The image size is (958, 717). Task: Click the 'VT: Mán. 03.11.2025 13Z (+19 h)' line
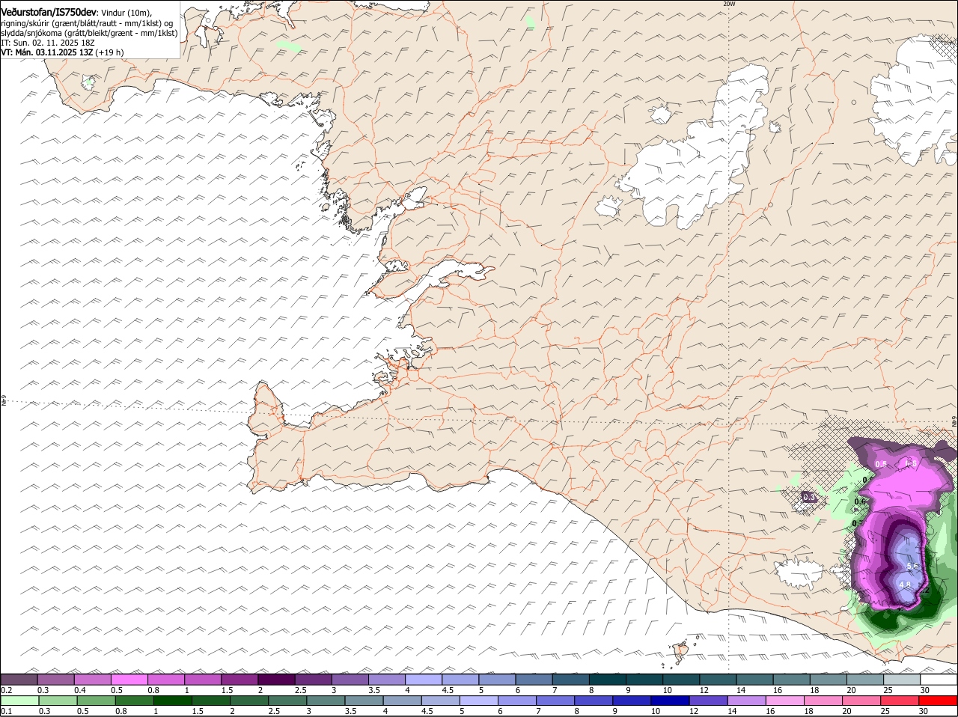point(63,52)
